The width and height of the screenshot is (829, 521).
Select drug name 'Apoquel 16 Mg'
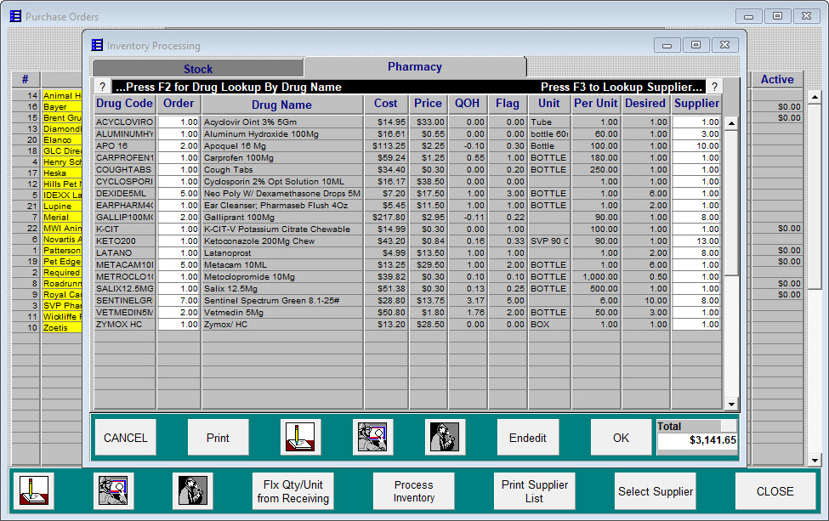click(235, 146)
